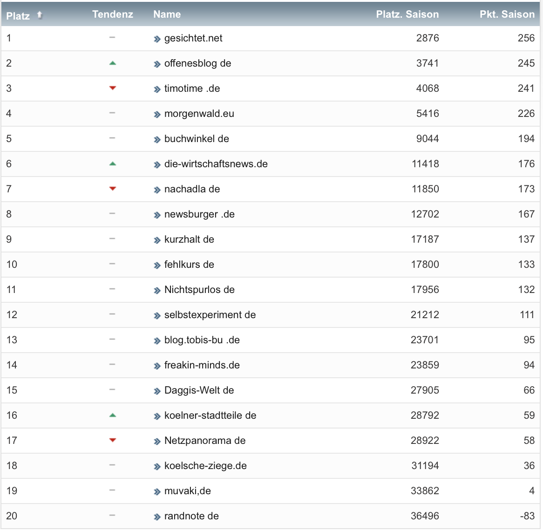Click the double-arrow icon before morgenwald.eu

pos(157,115)
